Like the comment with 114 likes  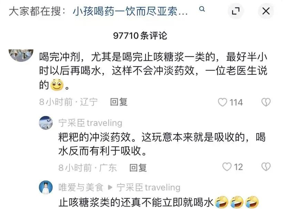[222, 103]
